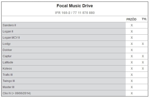Click the TYŁ column header
Viewport: 150px width, 98px height.
pyautogui.click(x=144, y=19)
